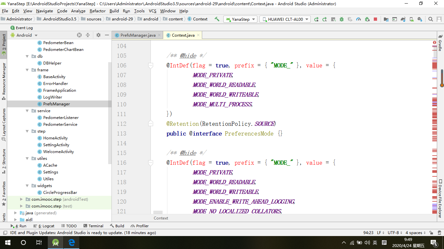
Task: Click the Search Everywhere magnifier icon
Action: (x=431, y=19)
